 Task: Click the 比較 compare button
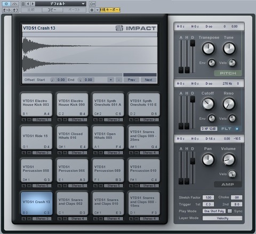(x=31, y=10)
